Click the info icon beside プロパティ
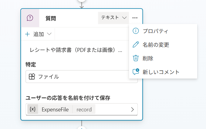 click(x=136, y=31)
